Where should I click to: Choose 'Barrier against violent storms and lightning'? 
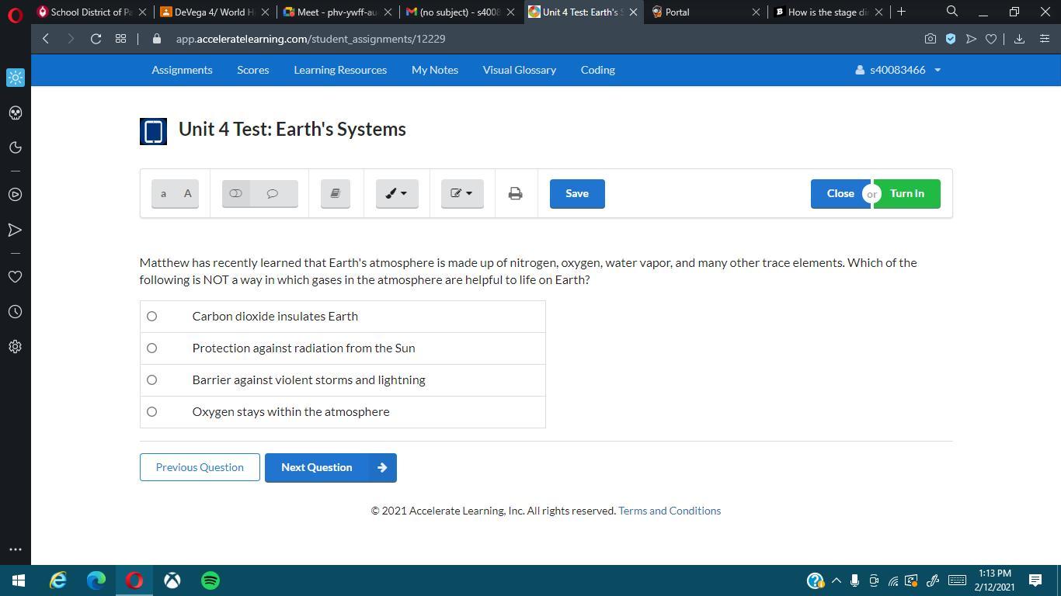click(151, 379)
